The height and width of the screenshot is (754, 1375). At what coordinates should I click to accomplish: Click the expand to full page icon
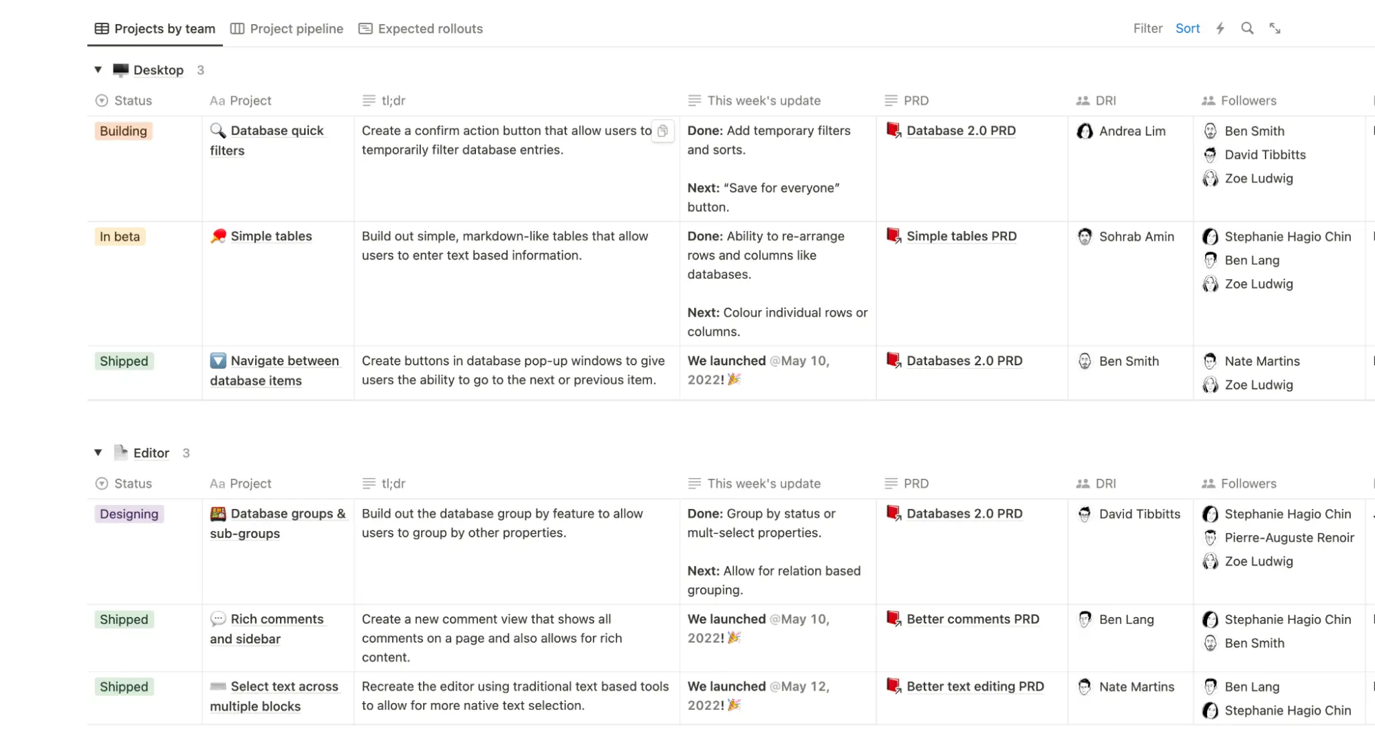click(1275, 29)
